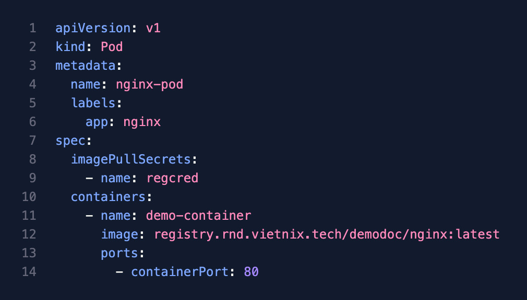Image resolution: width=527 pixels, height=300 pixels.
Task: Click the Pod value on the kind line
Action: 112,47
